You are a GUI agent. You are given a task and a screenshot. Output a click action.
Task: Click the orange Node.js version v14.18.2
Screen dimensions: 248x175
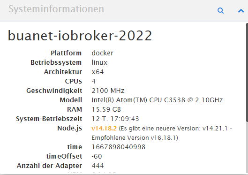point(104,129)
